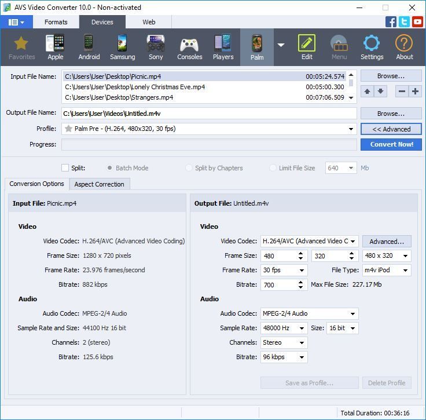Select Split by Chapters radio button

tap(189, 168)
